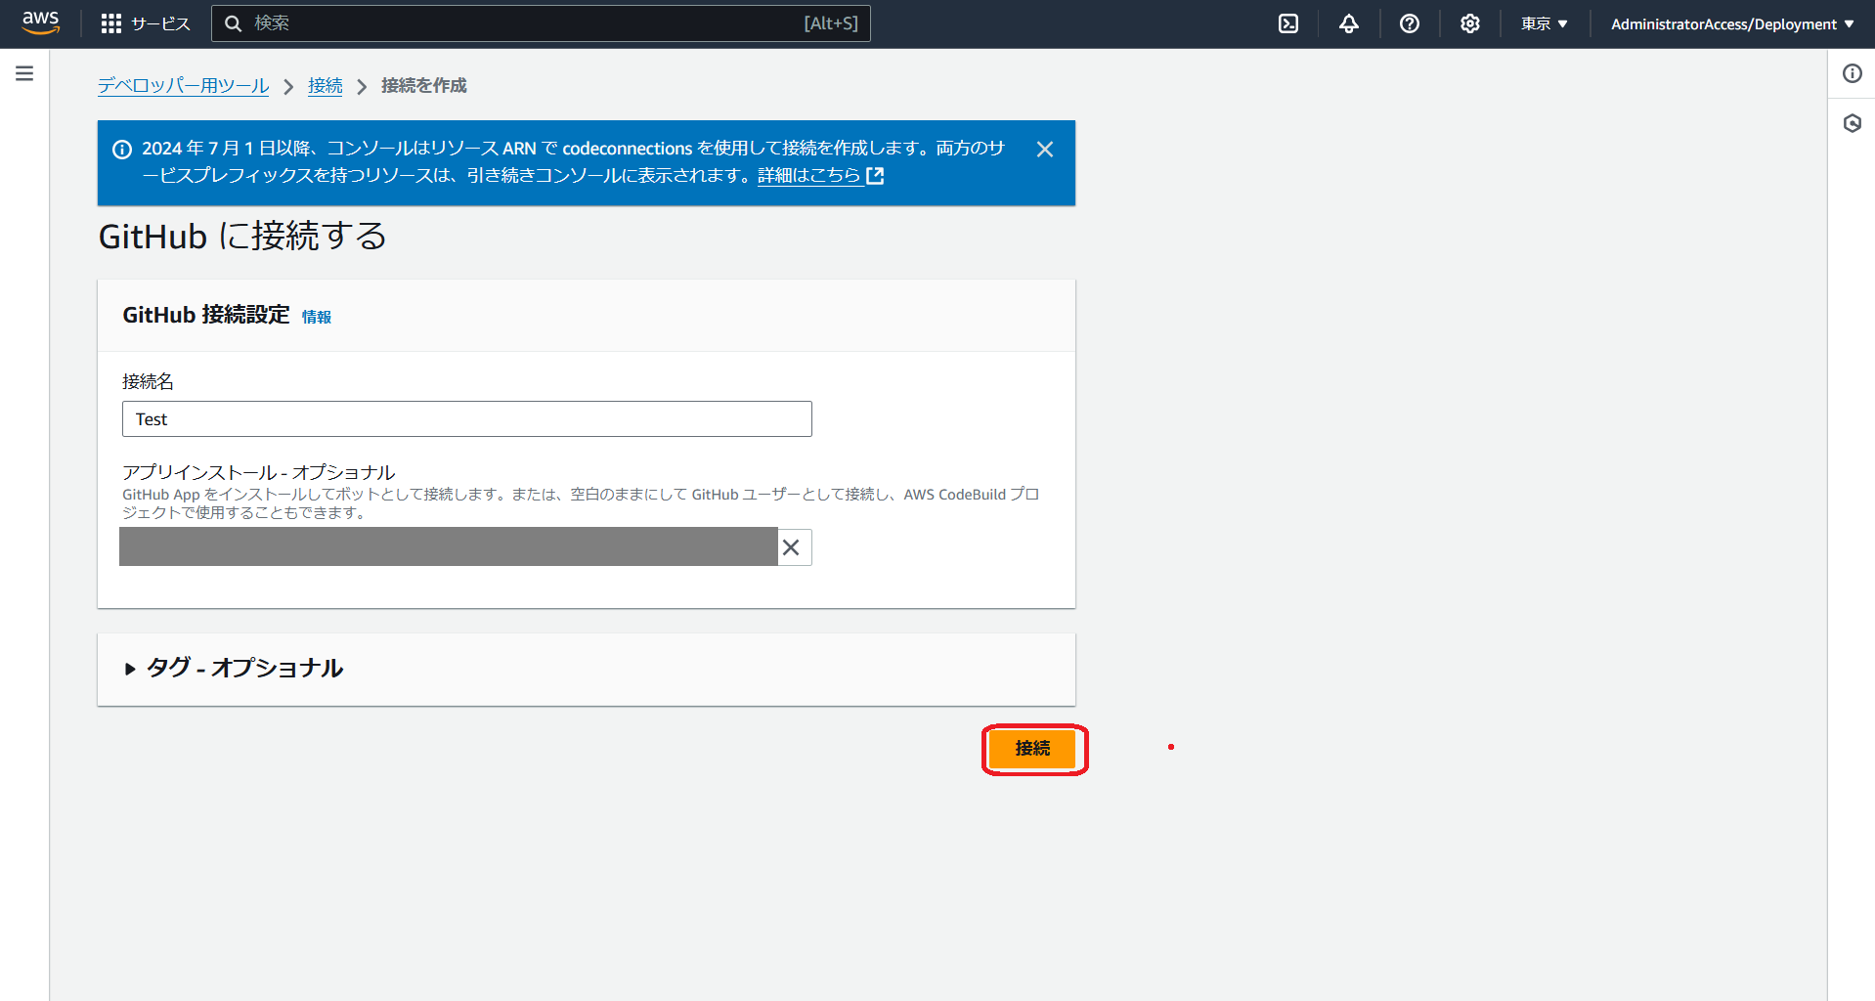Open the console settings gear
The height and width of the screenshot is (1001, 1875).
tap(1469, 22)
